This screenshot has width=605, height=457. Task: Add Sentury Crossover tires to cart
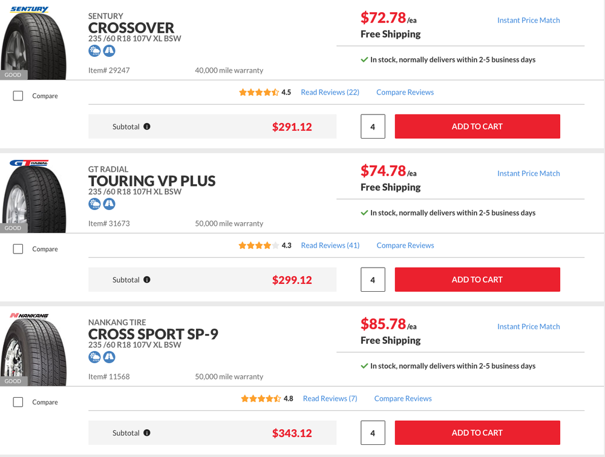(477, 127)
